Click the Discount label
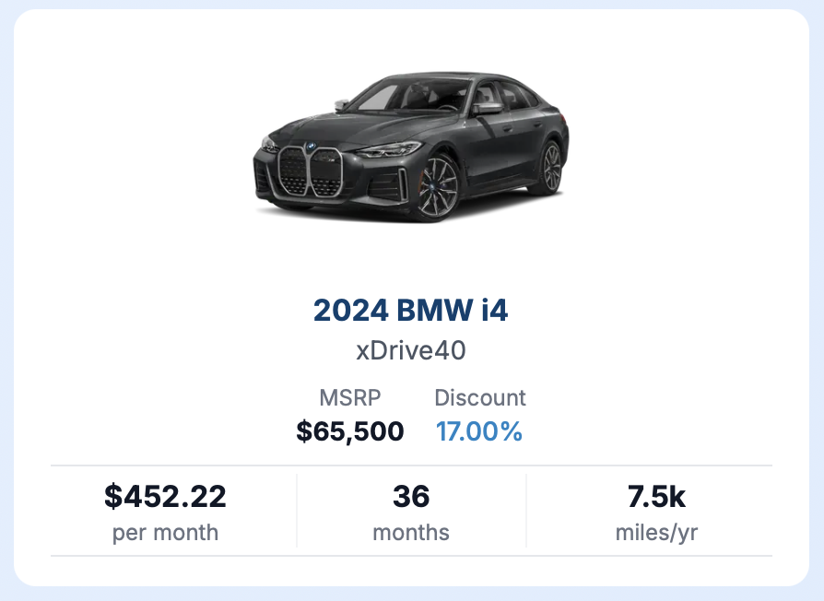 [x=480, y=397]
